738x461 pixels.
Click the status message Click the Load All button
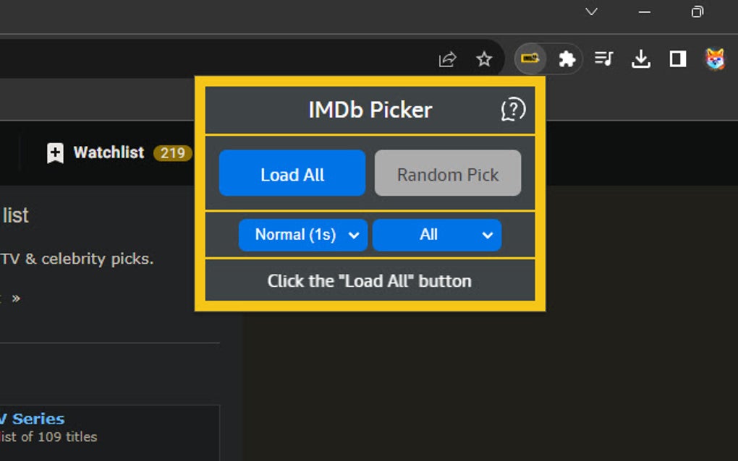tap(370, 281)
